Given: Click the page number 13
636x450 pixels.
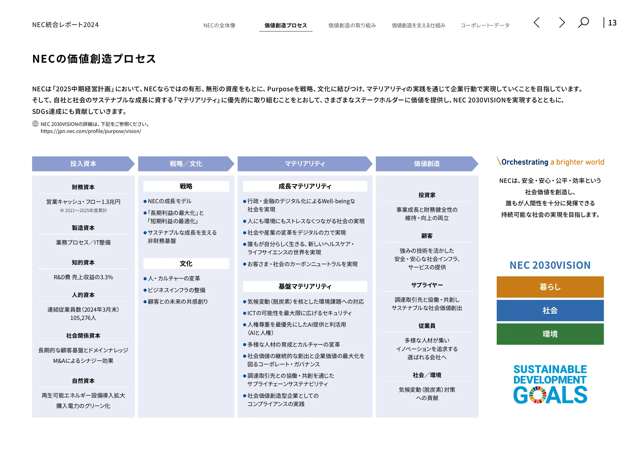Looking at the screenshot, I should 612,23.
